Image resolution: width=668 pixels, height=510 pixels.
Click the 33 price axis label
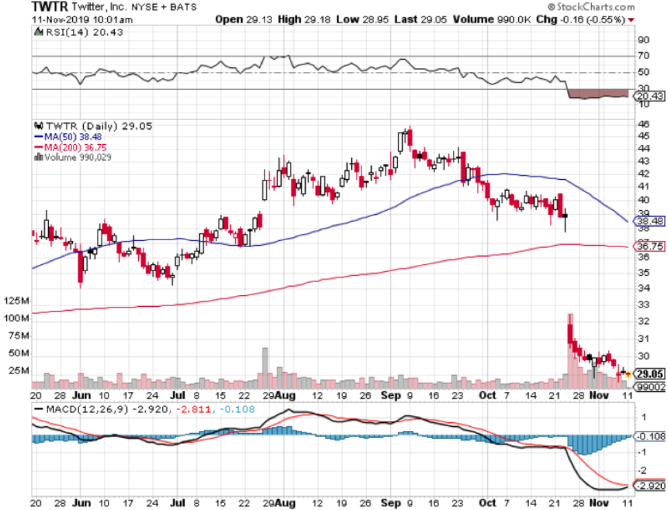(x=643, y=305)
